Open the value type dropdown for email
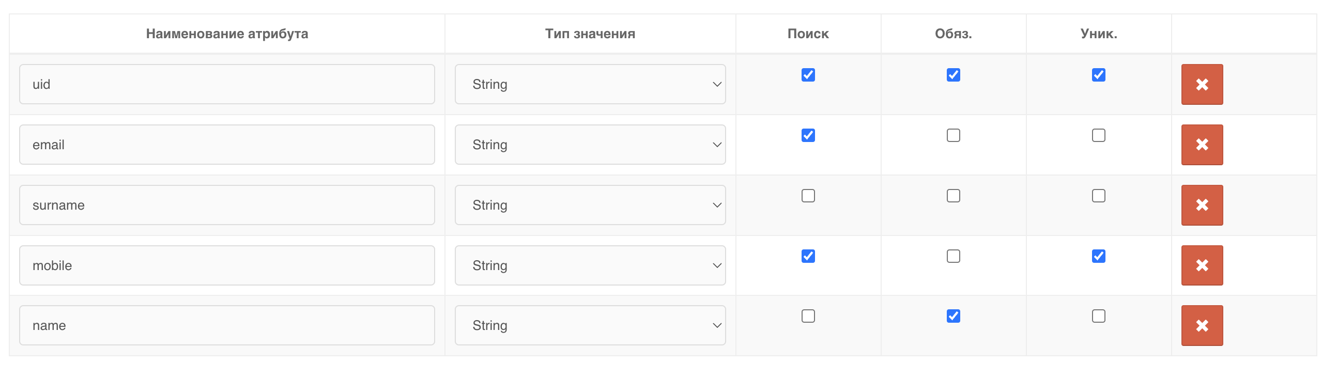This screenshot has width=1322, height=379. (x=589, y=145)
